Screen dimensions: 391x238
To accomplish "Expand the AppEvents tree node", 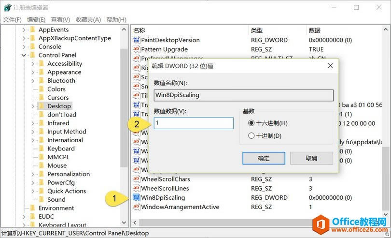I will (x=24, y=30).
